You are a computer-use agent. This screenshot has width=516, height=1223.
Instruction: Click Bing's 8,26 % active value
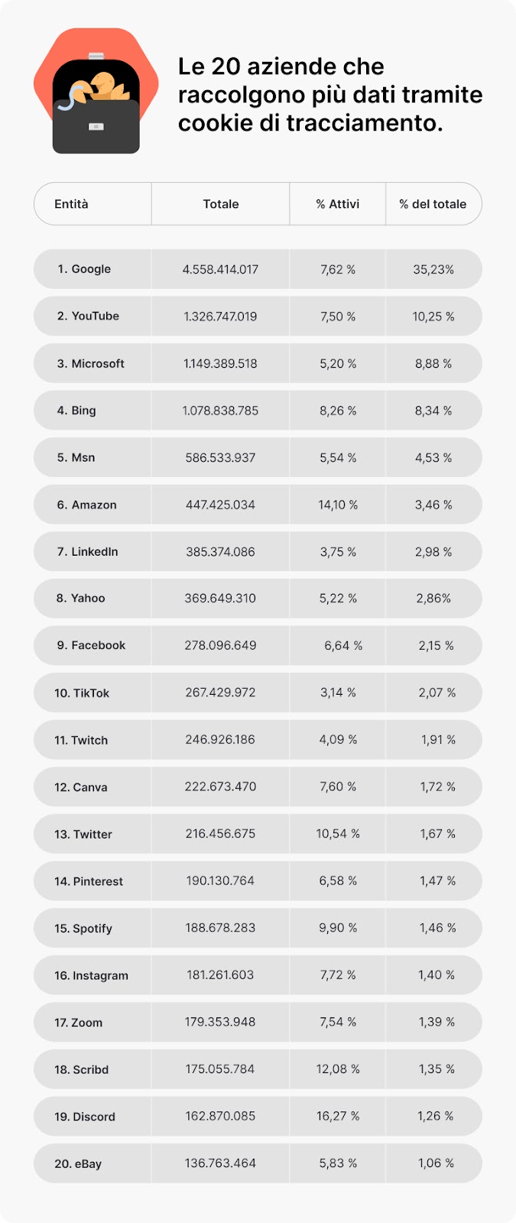[338, 410]
